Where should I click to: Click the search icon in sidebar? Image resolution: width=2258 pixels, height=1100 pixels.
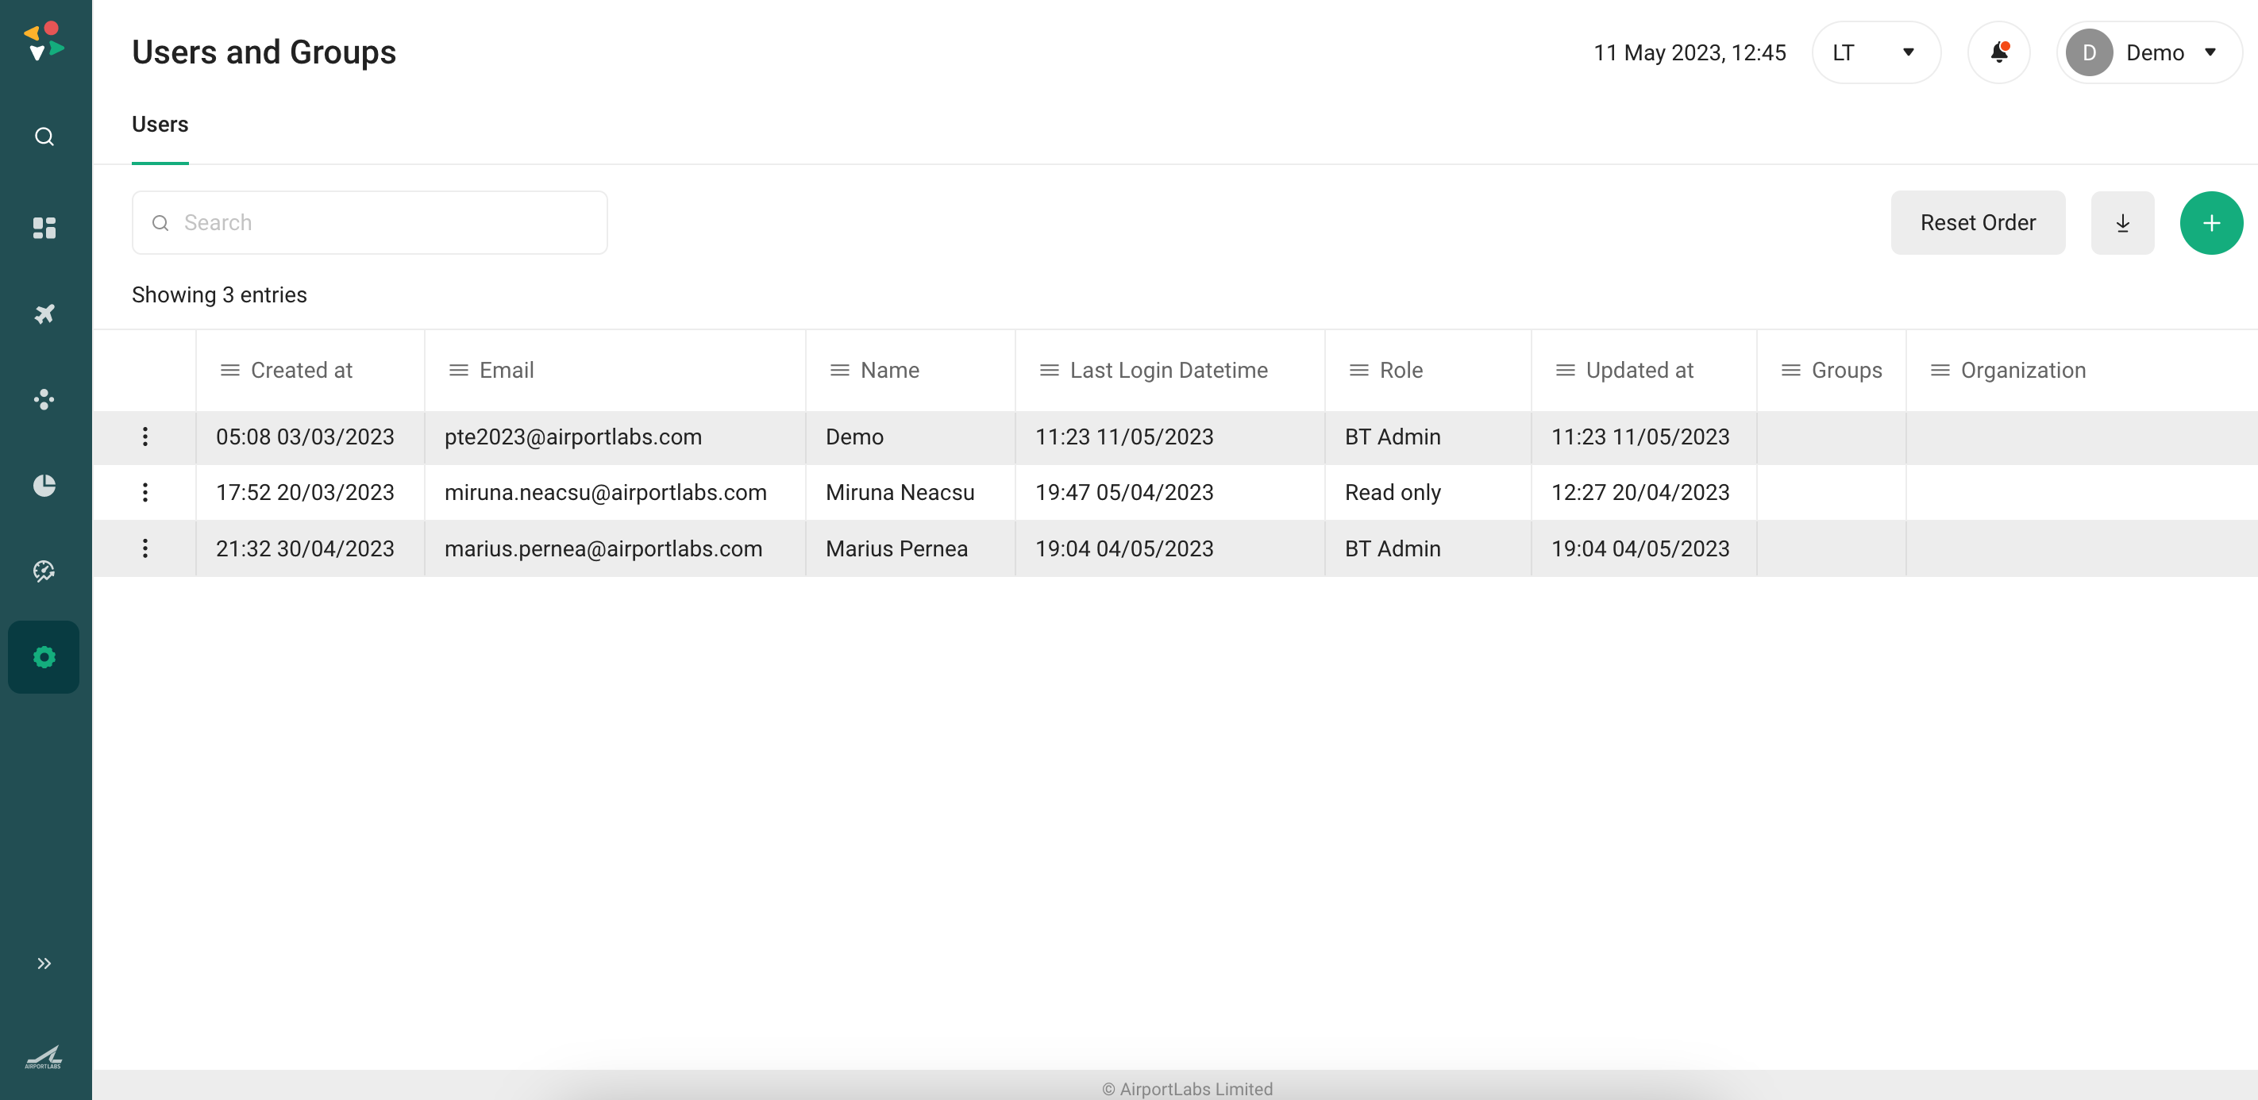click(x=44, y=137)
